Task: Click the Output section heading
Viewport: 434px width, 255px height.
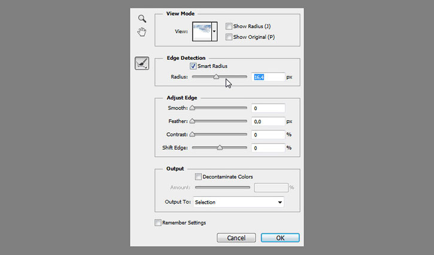Action: 175,169
